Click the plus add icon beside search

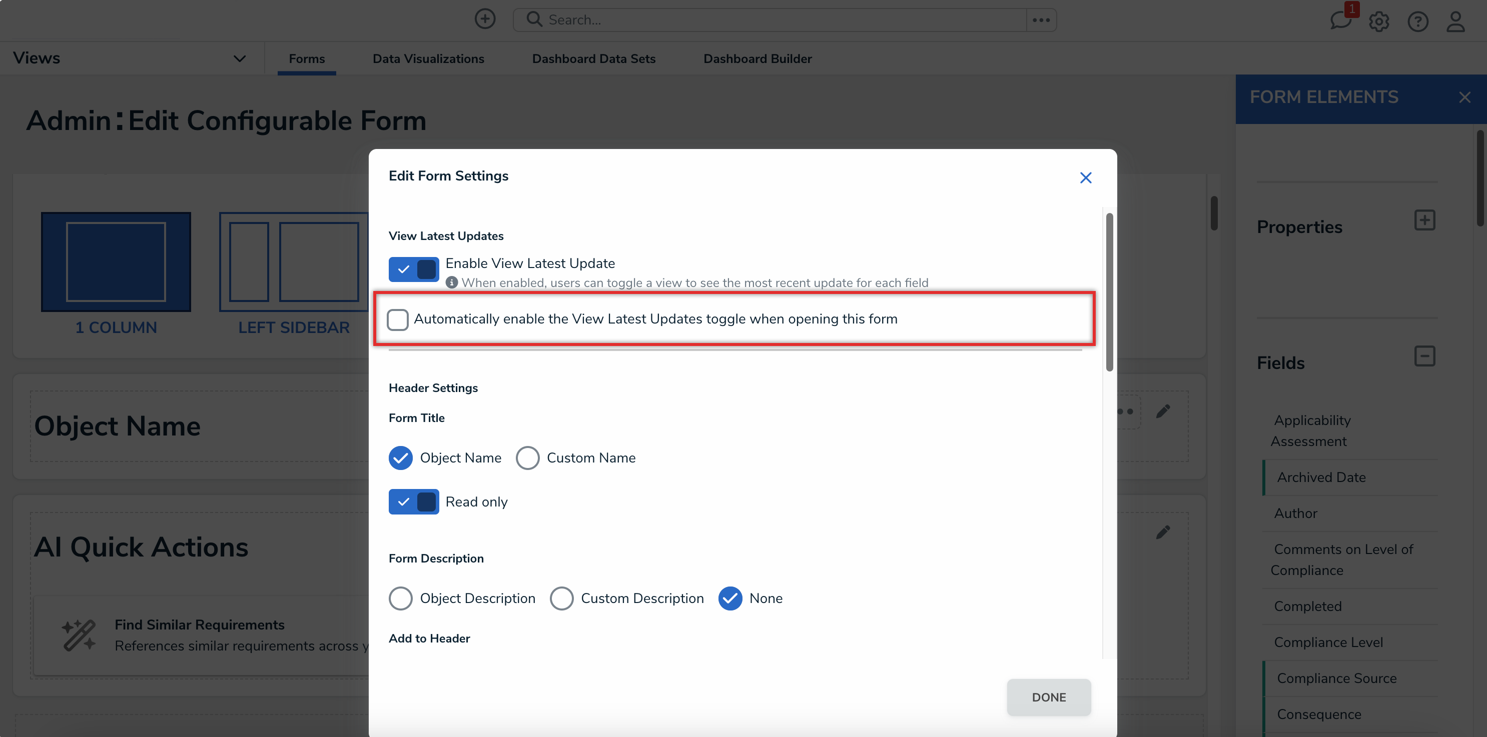click(x=485, y=19)
